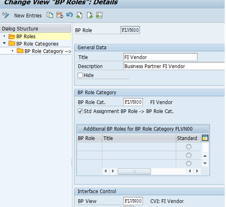Select the second row Standard radio button
The width and height of the screenshot is (226, 207).
(x=189, y=155)
